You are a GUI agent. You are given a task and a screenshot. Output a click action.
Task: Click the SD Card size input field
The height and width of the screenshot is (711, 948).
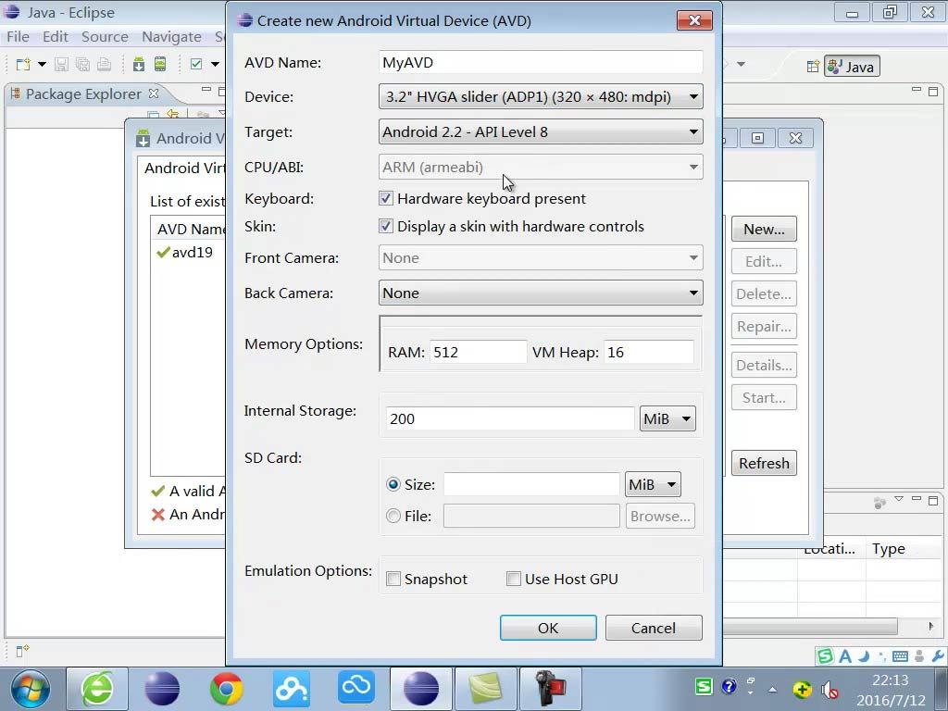(x=531, y=484)
